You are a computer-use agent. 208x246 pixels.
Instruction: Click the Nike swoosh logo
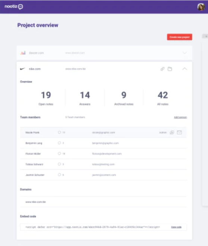coord(22,69)
